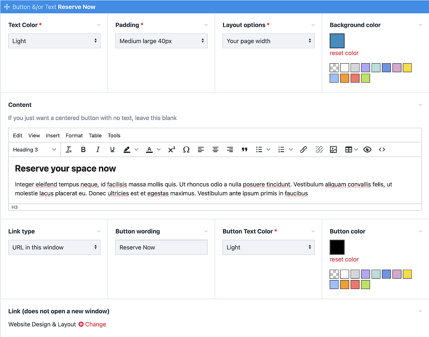Insert a special character with Omega icon

[x=186, y=150]
